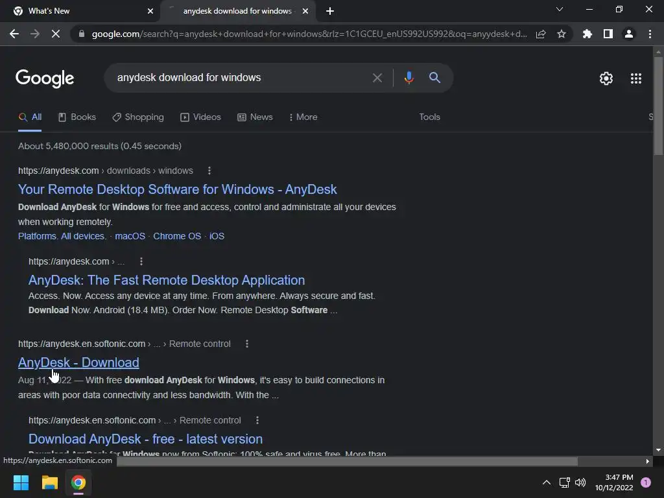This screenshot has width=664, height=498.
Task: Click the Google search input field
Action: (x=241, y=78)
